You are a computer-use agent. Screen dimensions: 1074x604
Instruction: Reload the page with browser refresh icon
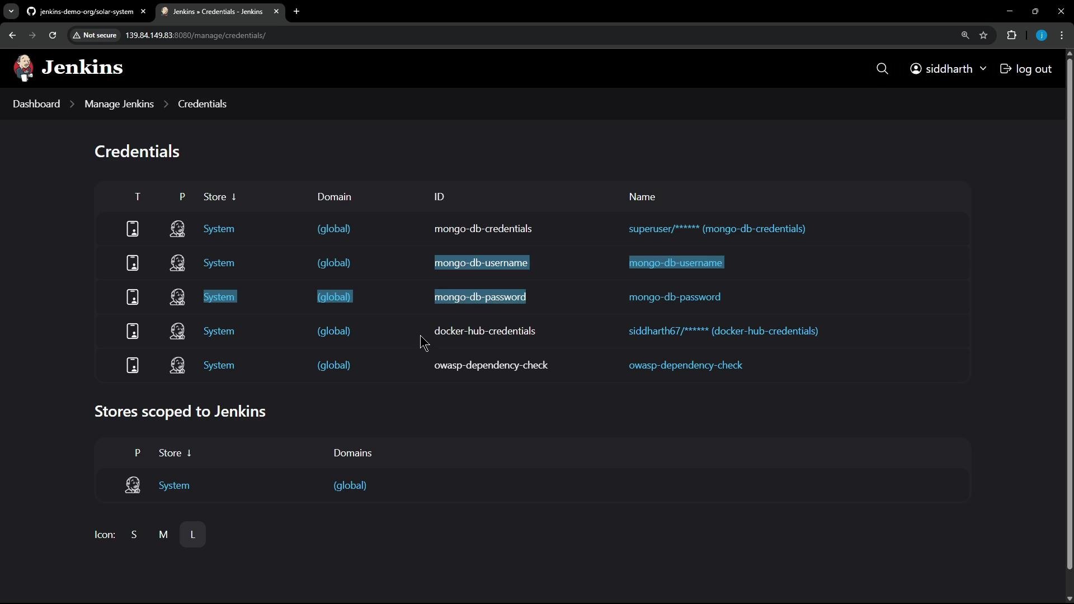[x=53, y=35]
